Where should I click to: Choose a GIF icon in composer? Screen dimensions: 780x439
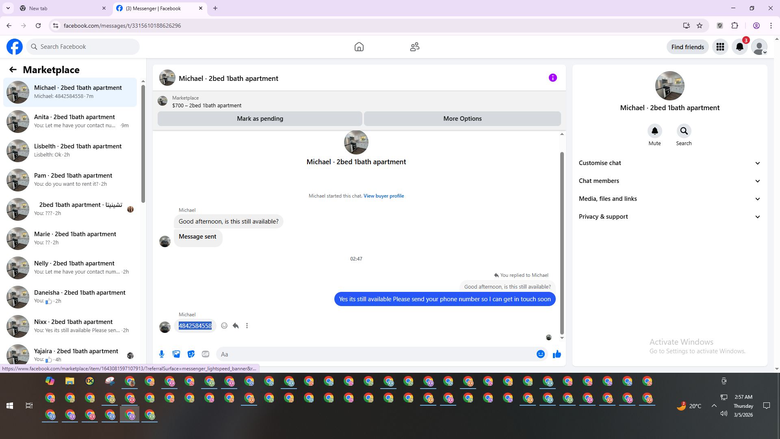tap(206, 354)
